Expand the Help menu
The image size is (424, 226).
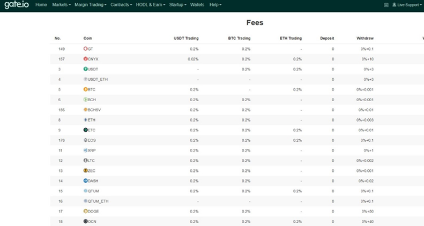[x=215, y=5]
